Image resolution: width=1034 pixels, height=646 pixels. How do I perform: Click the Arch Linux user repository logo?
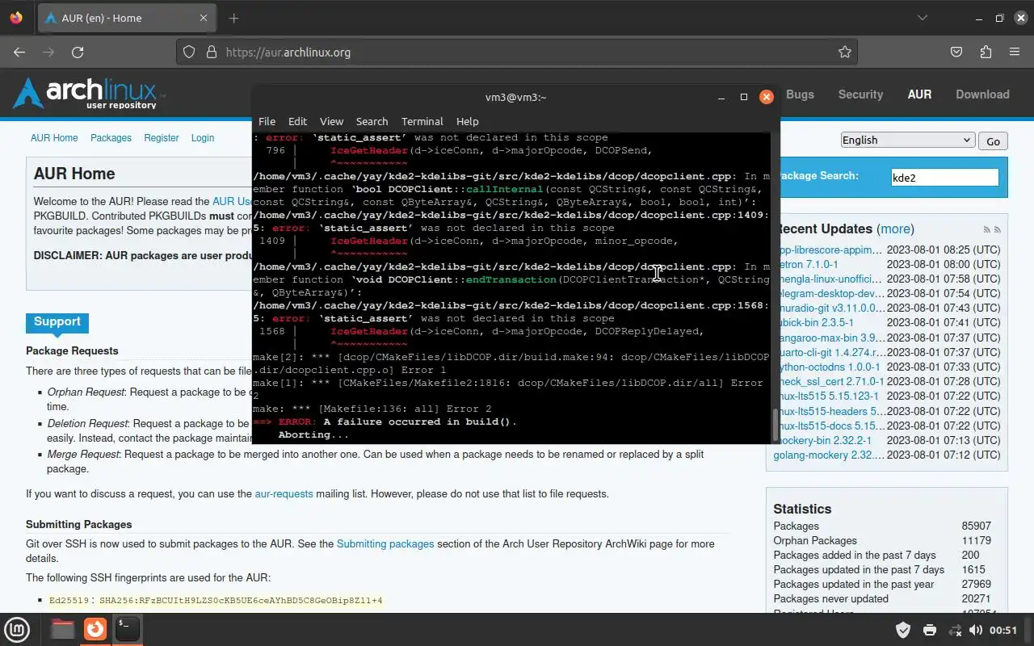89,94
